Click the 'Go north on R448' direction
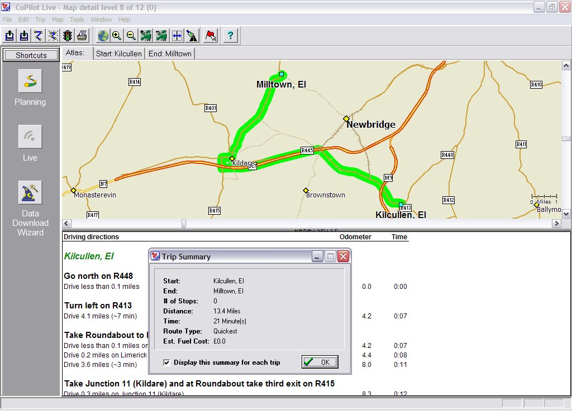This screenshot has width=572, height=411. point(98,276)
